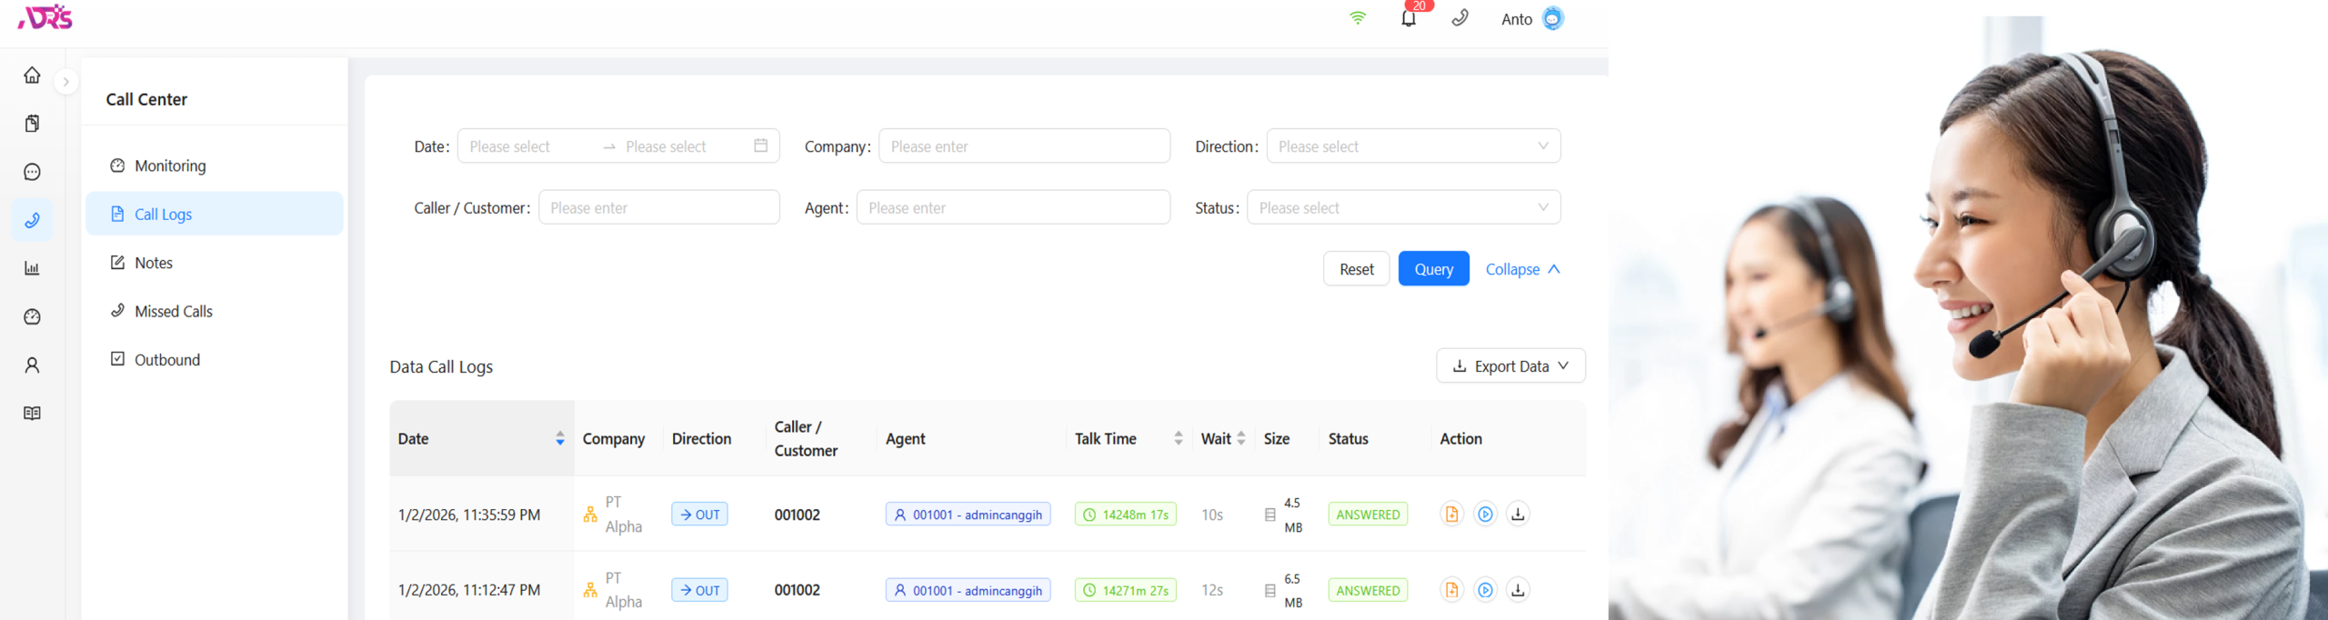Viewport: 2328px width, 620px height.
Task: Click the user icon in sidebar
Action: point(32,365)
